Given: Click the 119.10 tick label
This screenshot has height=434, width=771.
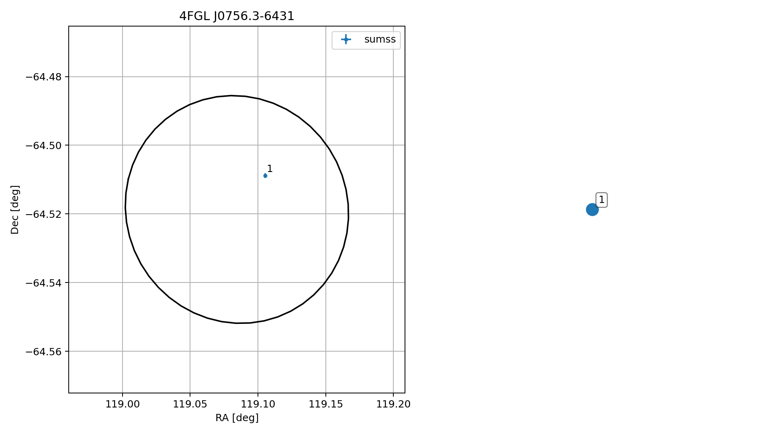Looking at the screenshot, I should coord(258,404).
